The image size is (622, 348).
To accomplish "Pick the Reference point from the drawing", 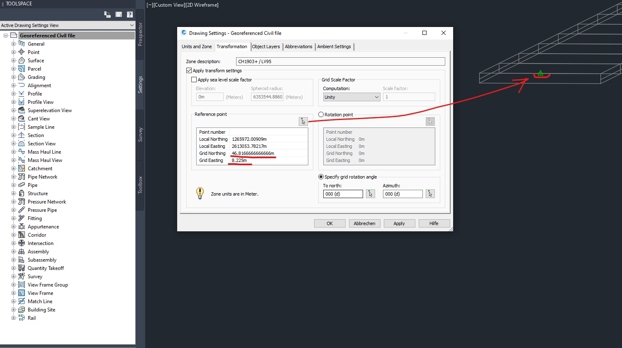I will coord(303,121).
